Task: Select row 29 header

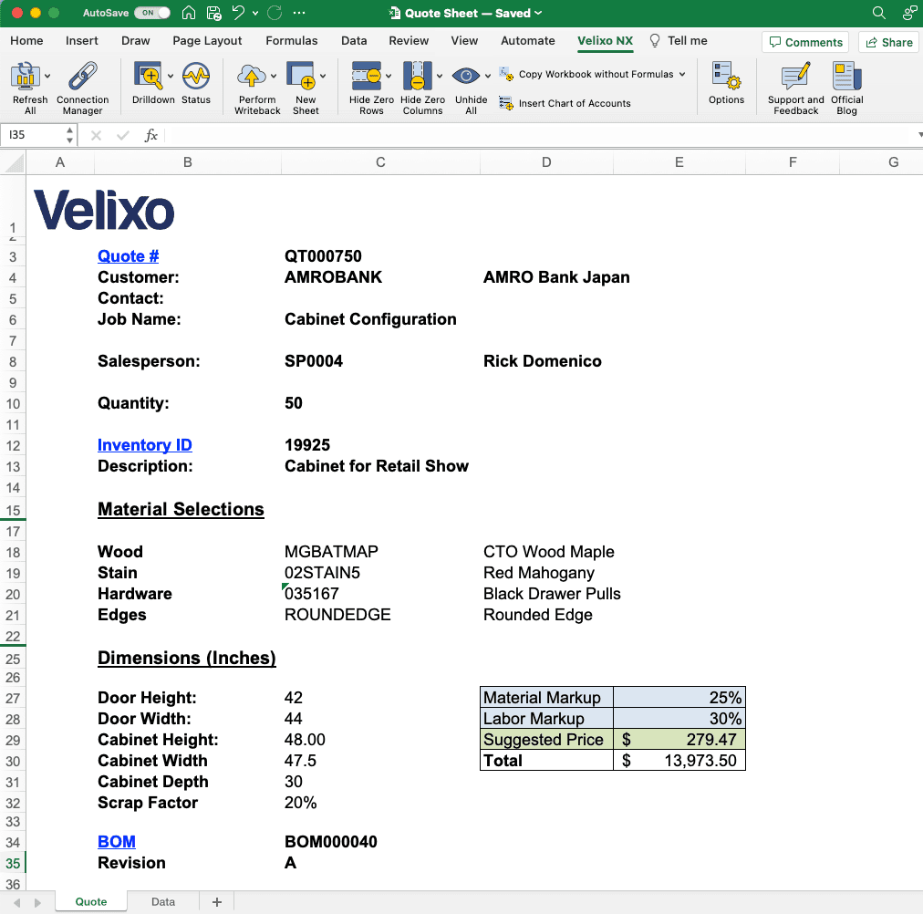Action: [x=13, y=741]
